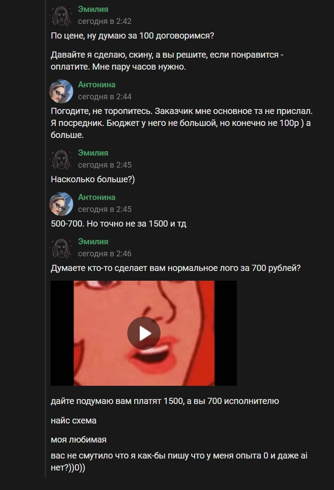Open Эмилия's avatar at 2:42 message
Image resolution: width=334 pixels, height=490 pixels.
point(61,16)
